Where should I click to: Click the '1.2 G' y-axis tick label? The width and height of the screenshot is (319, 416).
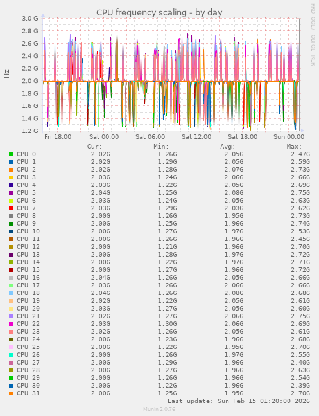click(x=30, y=131)
